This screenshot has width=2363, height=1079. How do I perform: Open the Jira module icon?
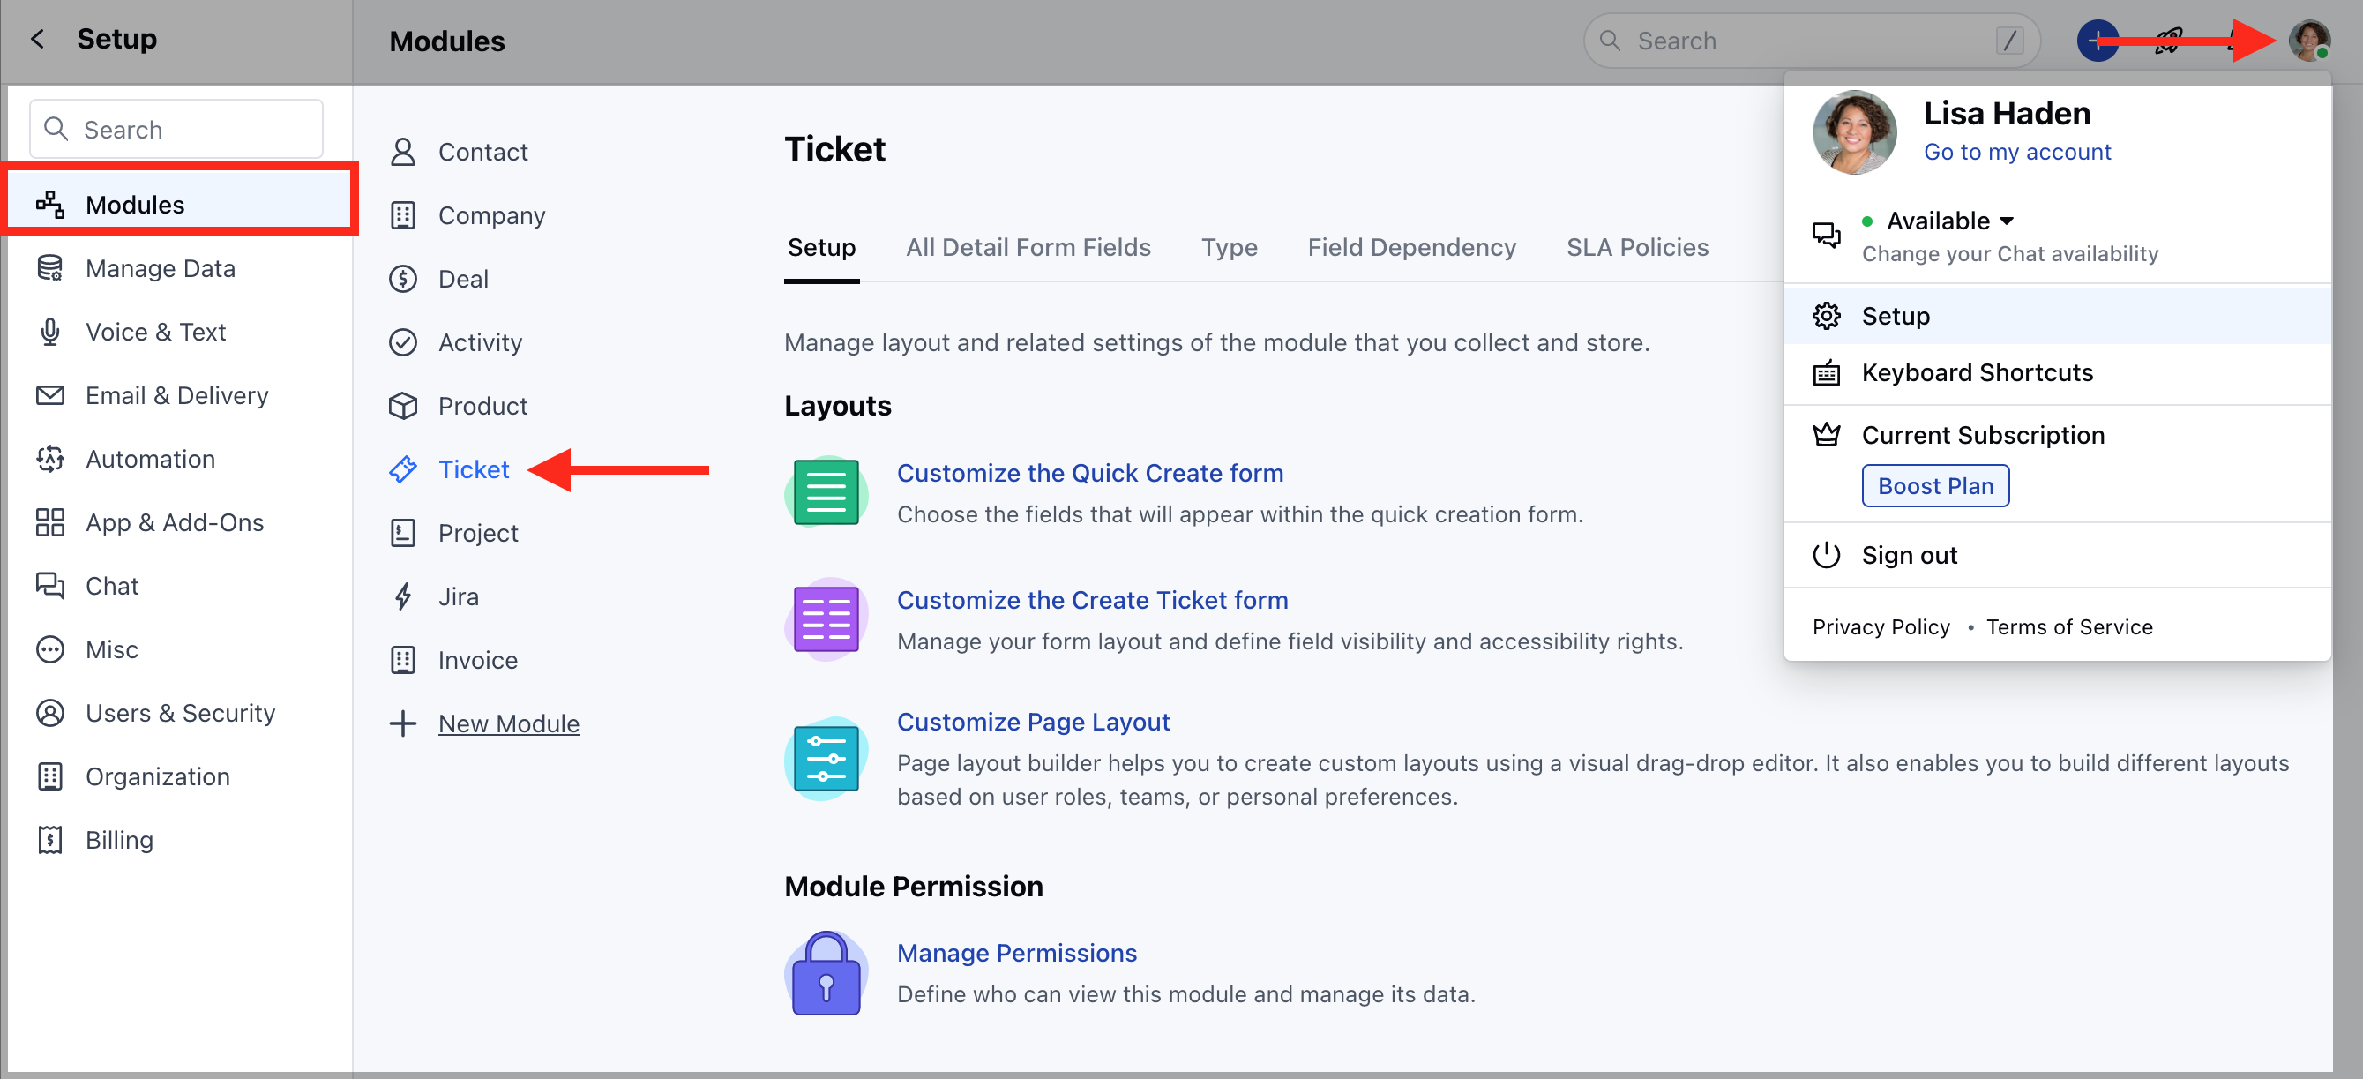pos(404,596)
